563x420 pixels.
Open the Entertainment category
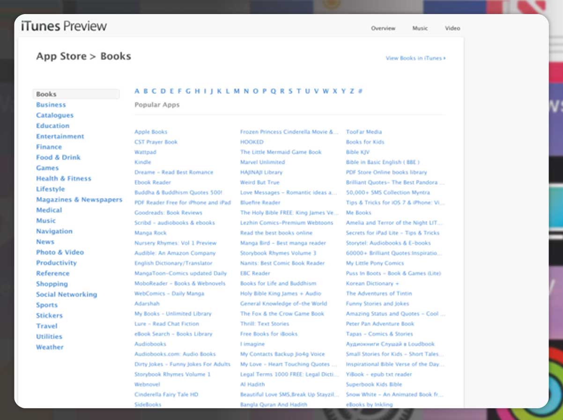pyautogui.click(x=60, y=136)
